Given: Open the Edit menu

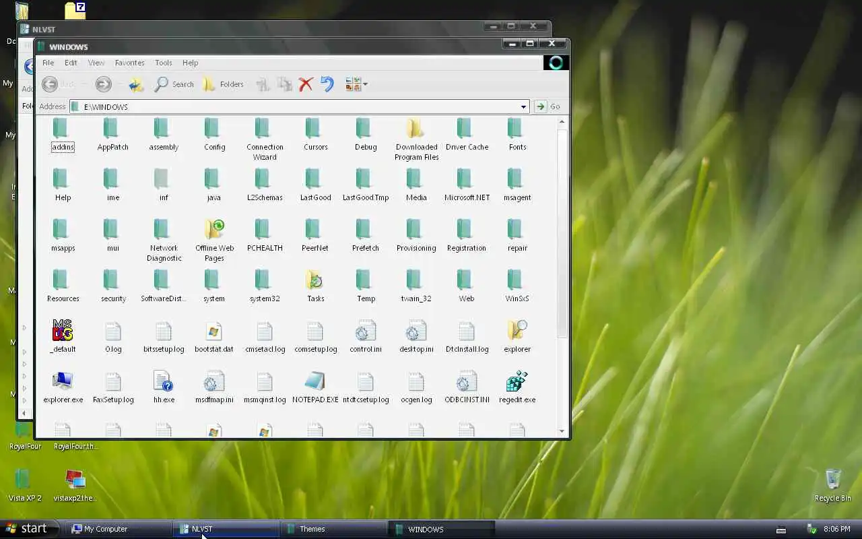Looking at the screenshot, I should [x=71, y=63].
